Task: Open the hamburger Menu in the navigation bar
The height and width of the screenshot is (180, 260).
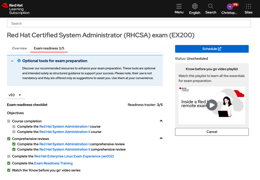Action: [x=179, y=9]
